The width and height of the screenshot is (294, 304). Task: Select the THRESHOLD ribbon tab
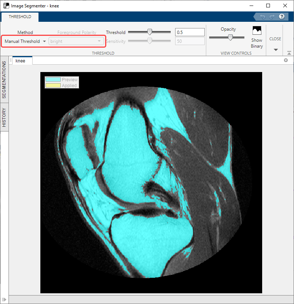pyautogui.click(x=20, y=17)
